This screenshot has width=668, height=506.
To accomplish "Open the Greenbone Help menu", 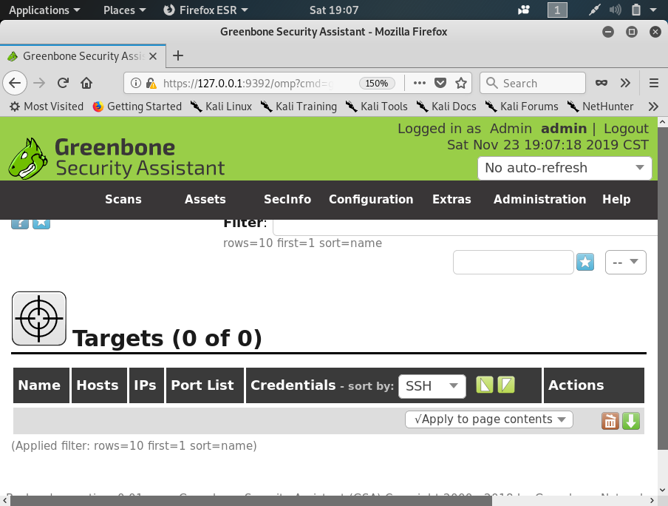I will coord(616,199).
